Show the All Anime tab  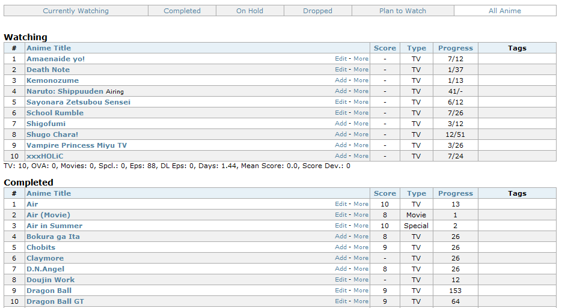coord(505,11)
